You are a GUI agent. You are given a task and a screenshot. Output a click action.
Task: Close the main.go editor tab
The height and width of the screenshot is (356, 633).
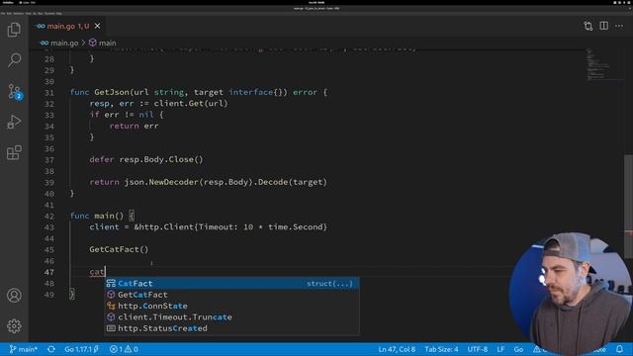point(97,26)
